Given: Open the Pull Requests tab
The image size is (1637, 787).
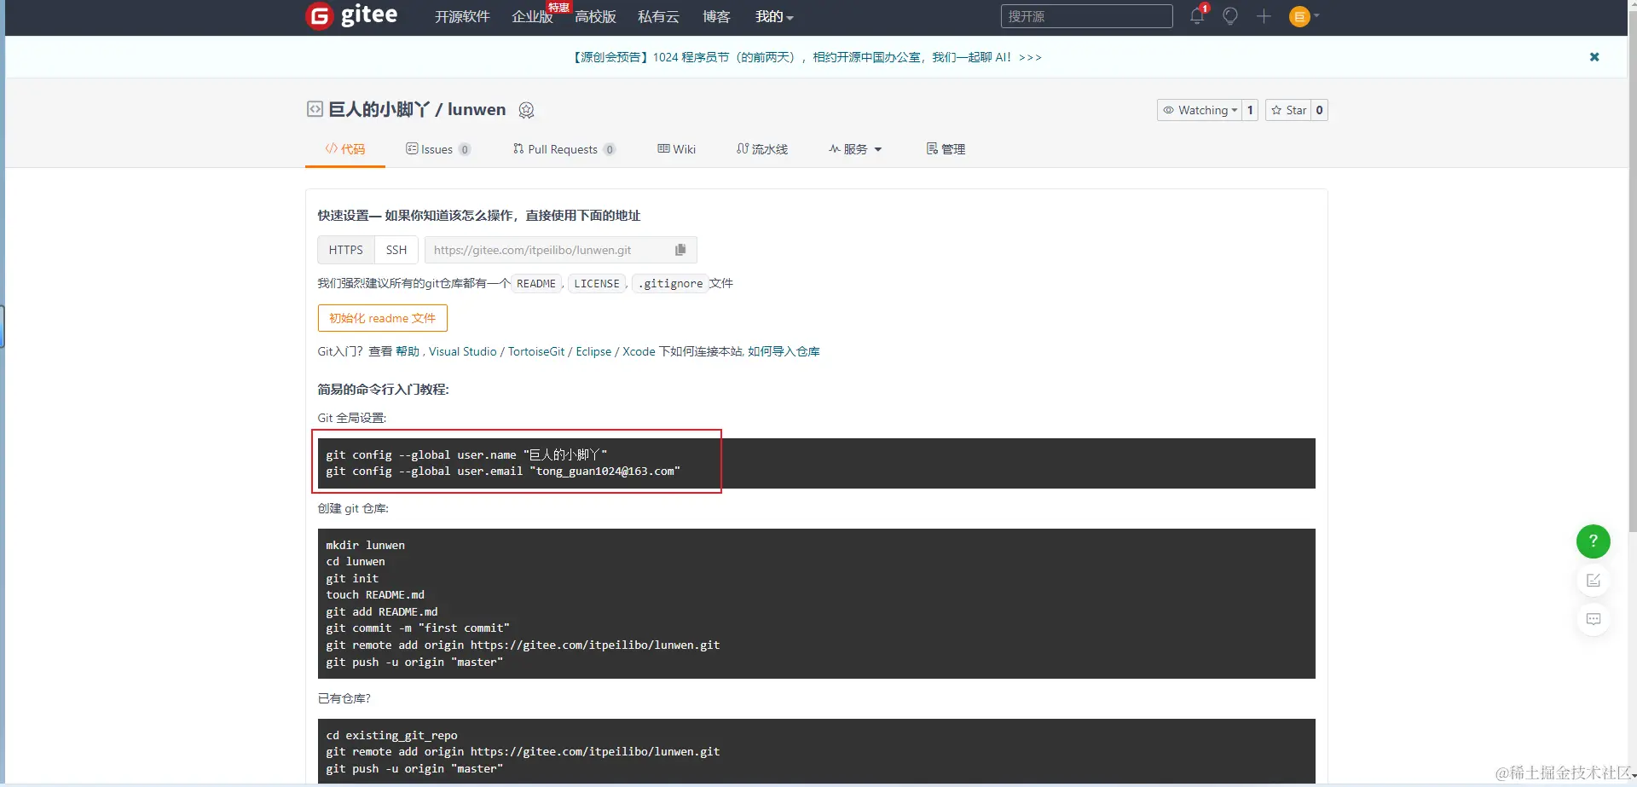Looking at the screenshot, I should 564,149.
